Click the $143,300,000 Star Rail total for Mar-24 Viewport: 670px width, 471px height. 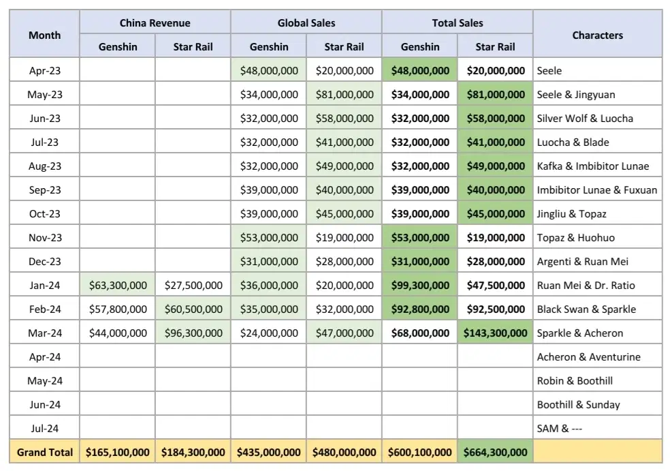click(x=495, y=333)
